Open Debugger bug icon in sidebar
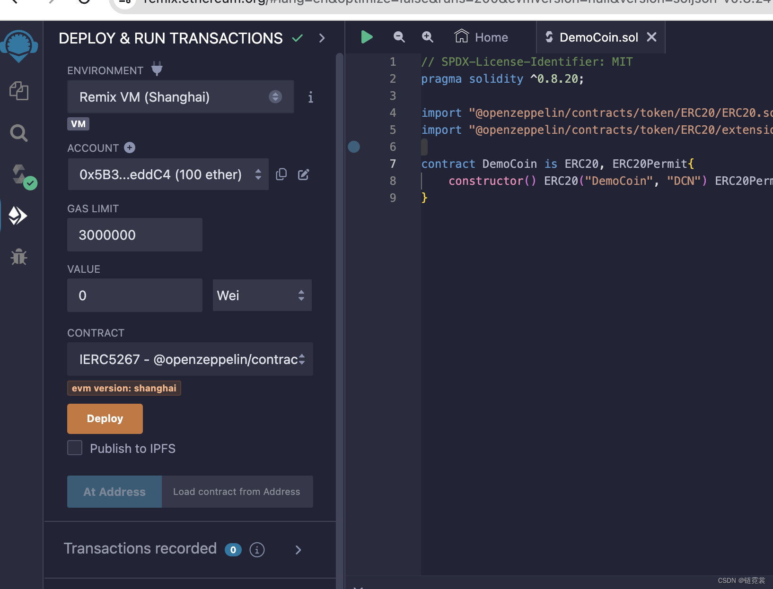The height and width of the screenshot is (589, 773). (19, 257)
